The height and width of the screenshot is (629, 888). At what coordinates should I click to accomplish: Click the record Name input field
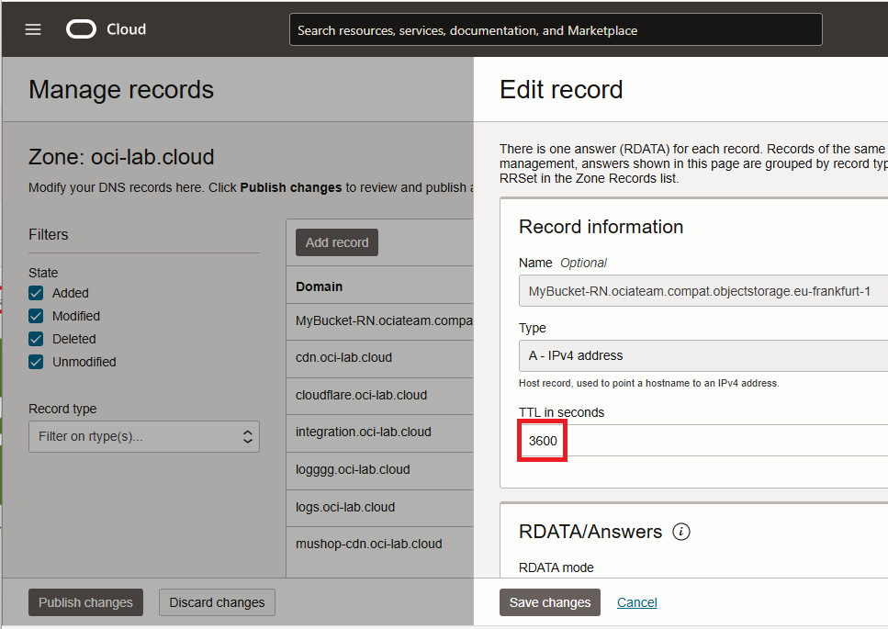click(x=703, y=292)
